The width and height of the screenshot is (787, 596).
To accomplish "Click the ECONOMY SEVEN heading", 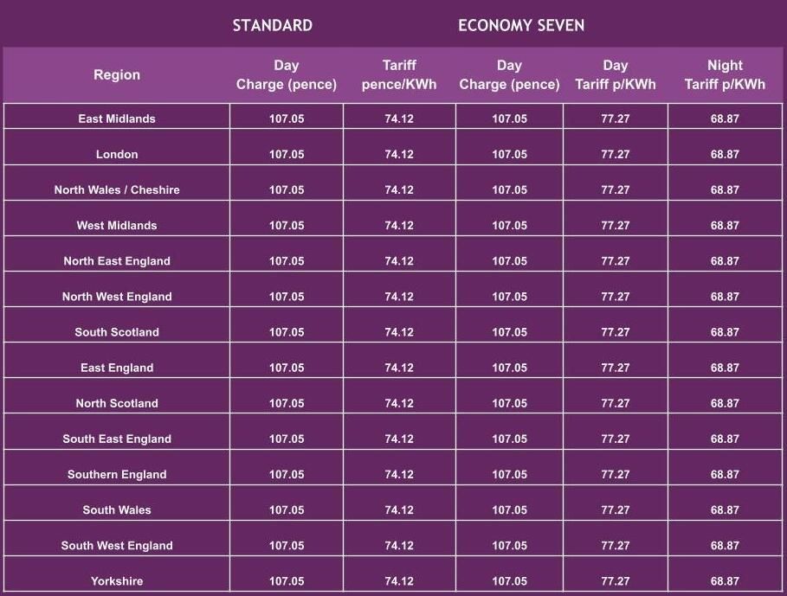I will point(521,25).
